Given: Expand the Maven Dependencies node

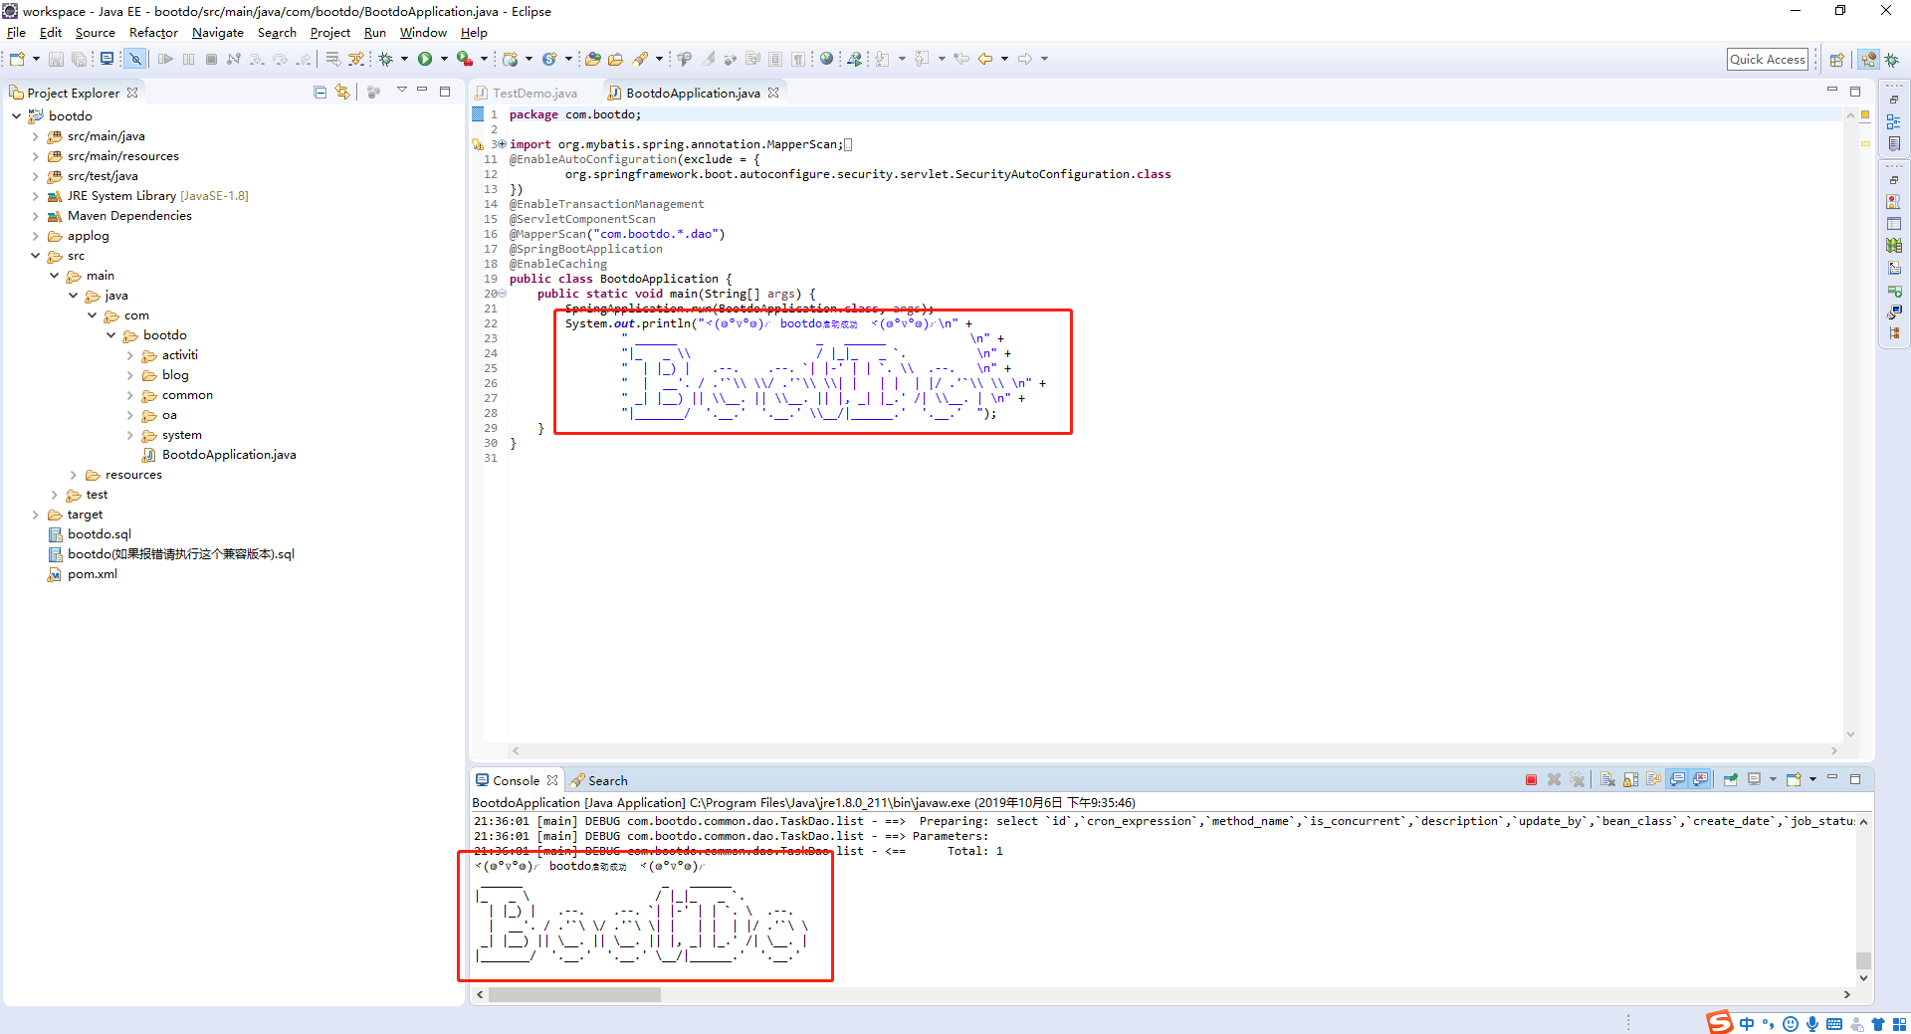Looking at the screenshot, I should tap(36, 216).
